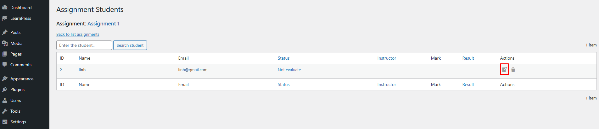Click the trash delete icon for linh
The image size is (599, 129).
click(513, 70)
